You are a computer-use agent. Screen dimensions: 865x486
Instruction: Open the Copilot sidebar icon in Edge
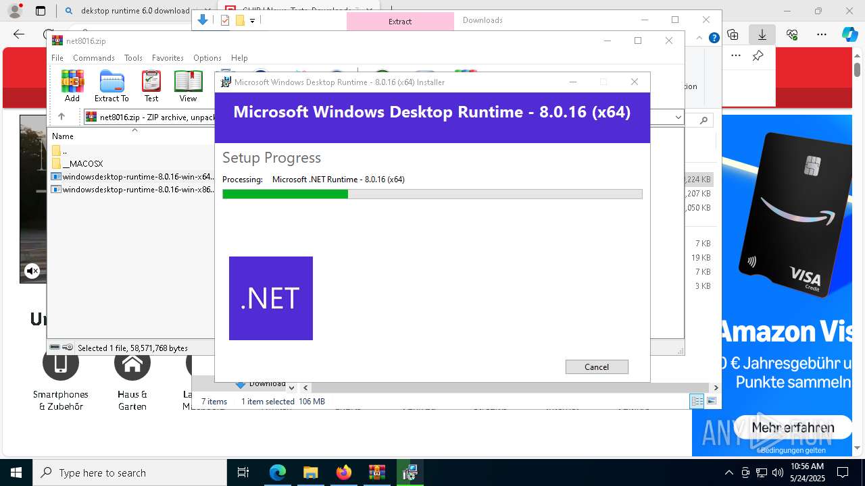pos(849,34)
